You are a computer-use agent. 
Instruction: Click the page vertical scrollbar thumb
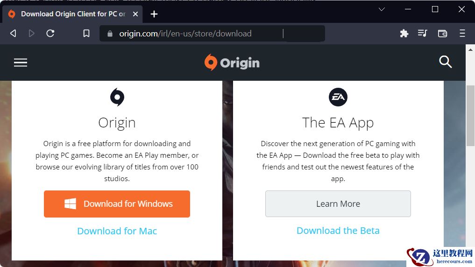pyautogui.click(x=470, y=115)
